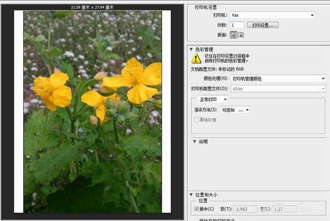Uncheck the 居中 center checkbox
330x221 pixels.
coord(197,209)
